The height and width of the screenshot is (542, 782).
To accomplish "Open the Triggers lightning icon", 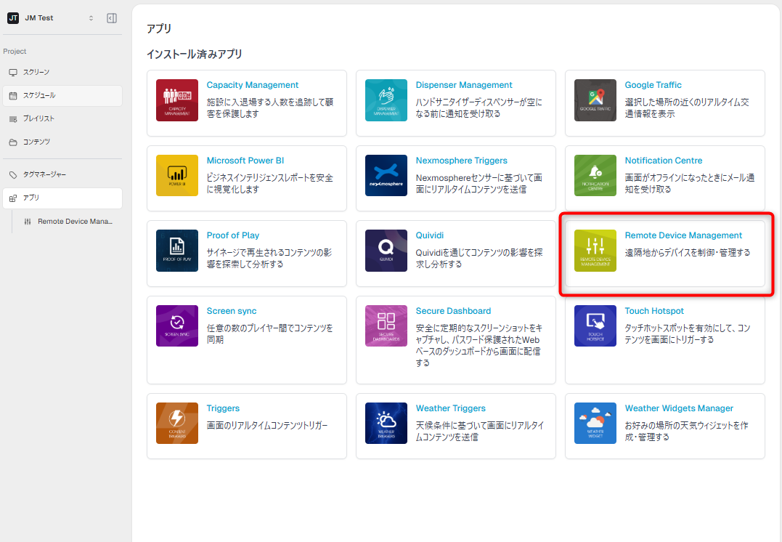I will point(177,424).
